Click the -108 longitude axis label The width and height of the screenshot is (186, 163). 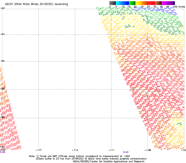(x=148, y=150)
